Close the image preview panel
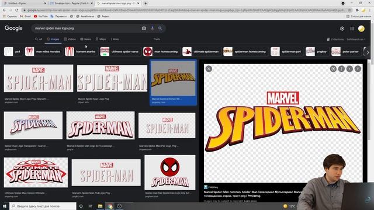The height and width of the screenshot is (210, 374). [x=209, y=69]
